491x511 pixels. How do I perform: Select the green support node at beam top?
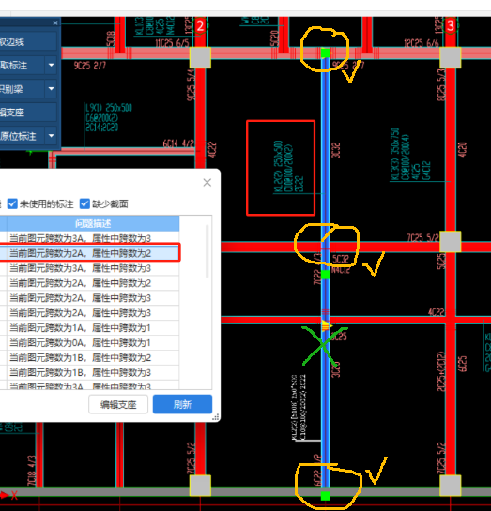[325, 53]
